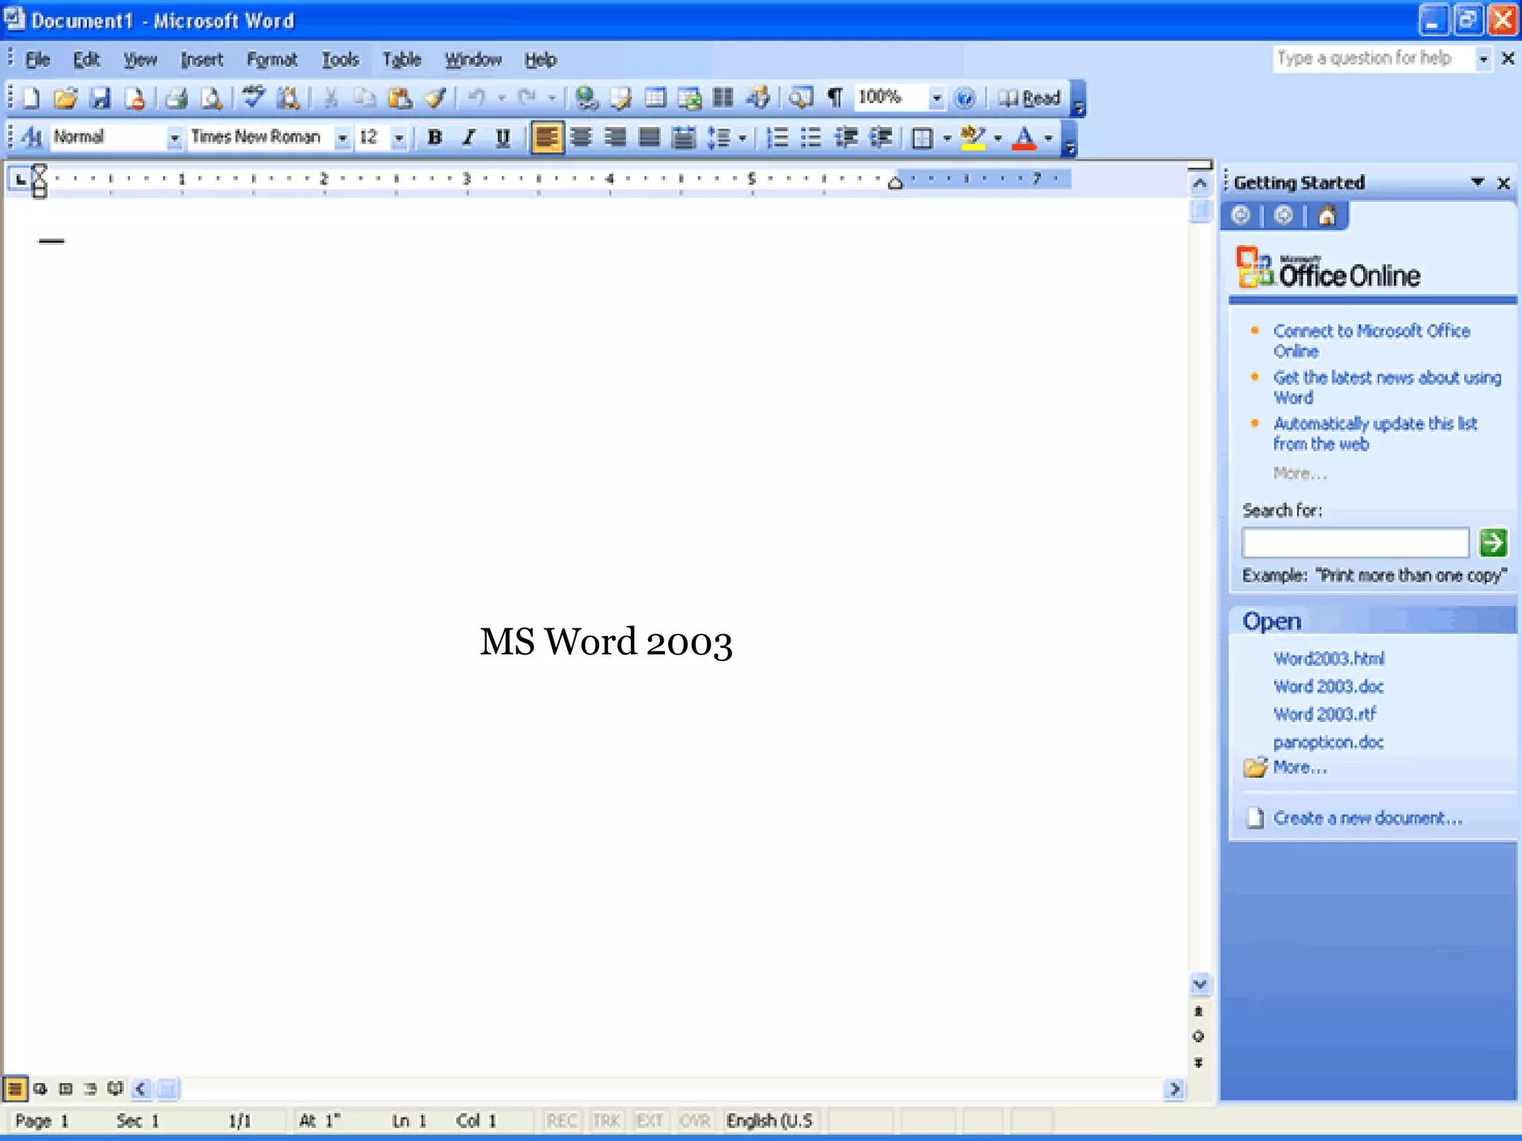
Task: Click the Search for input field
Action: tap(1356, 542)
